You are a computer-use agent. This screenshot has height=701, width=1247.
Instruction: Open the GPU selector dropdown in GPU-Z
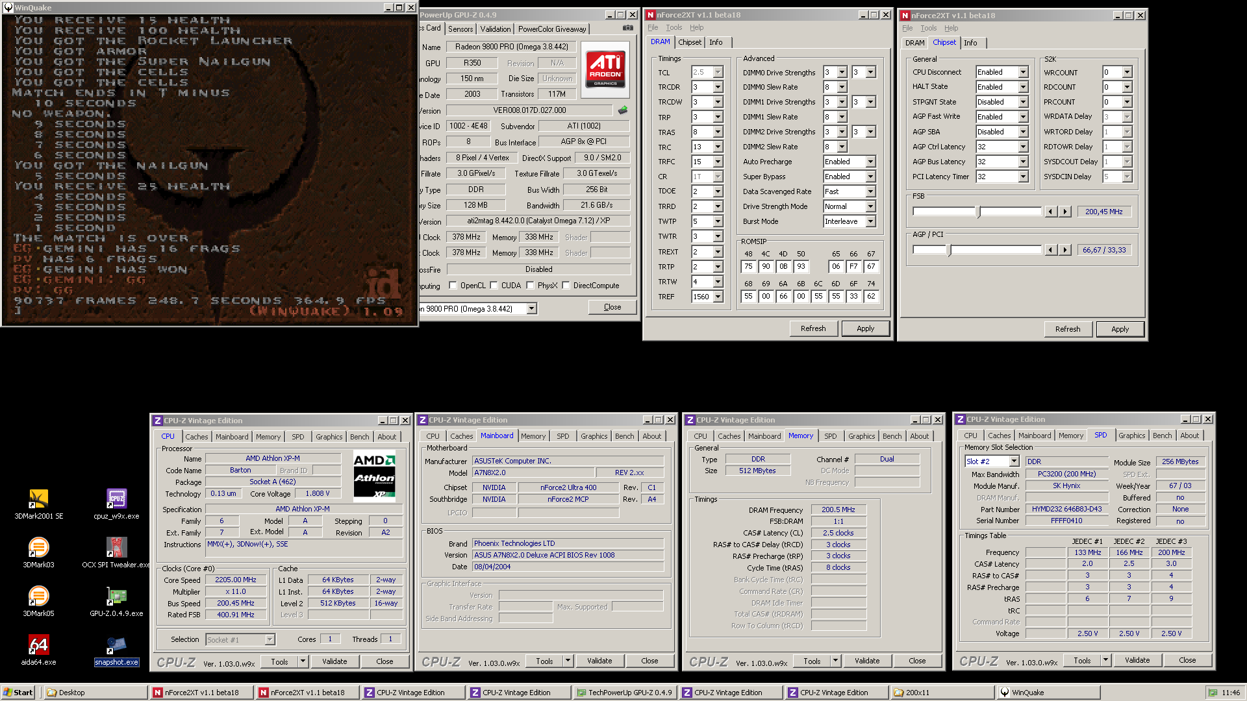(x=531, y=309)
